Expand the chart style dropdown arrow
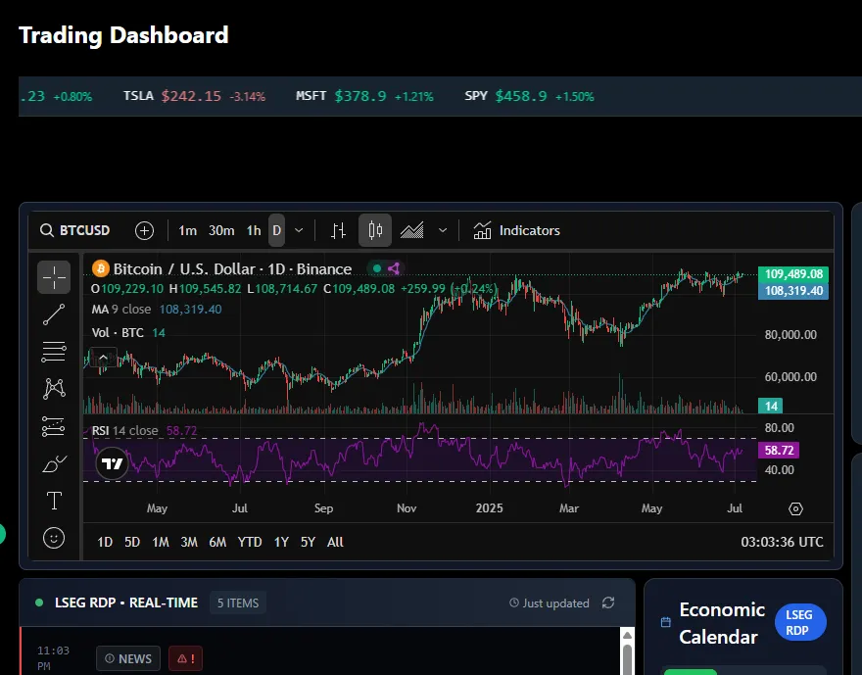 point(443,230)
